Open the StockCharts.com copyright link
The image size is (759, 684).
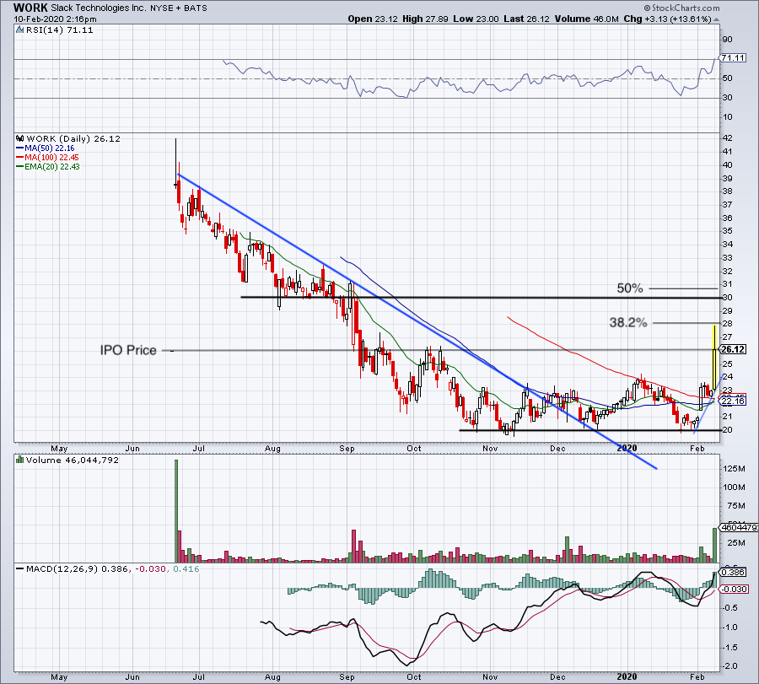pyautogui.click(x=681, y=8)
